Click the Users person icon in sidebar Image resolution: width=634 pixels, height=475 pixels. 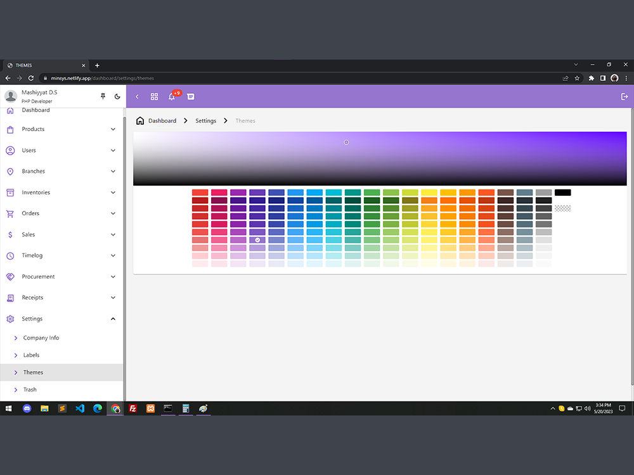point(11,151)
